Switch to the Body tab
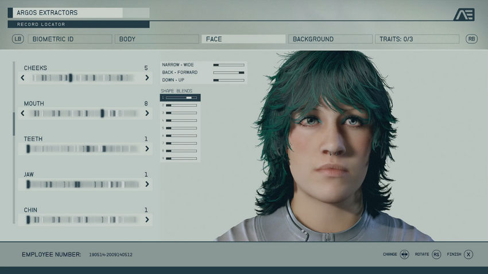Viewport: 488px width, 274px height. pos(156,39)
